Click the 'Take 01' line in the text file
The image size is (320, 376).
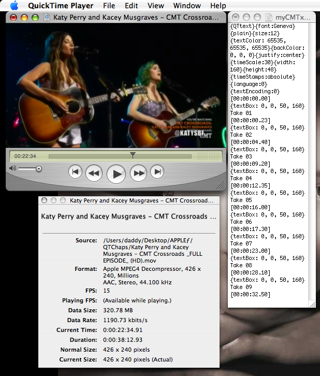[x=241, y=113]
